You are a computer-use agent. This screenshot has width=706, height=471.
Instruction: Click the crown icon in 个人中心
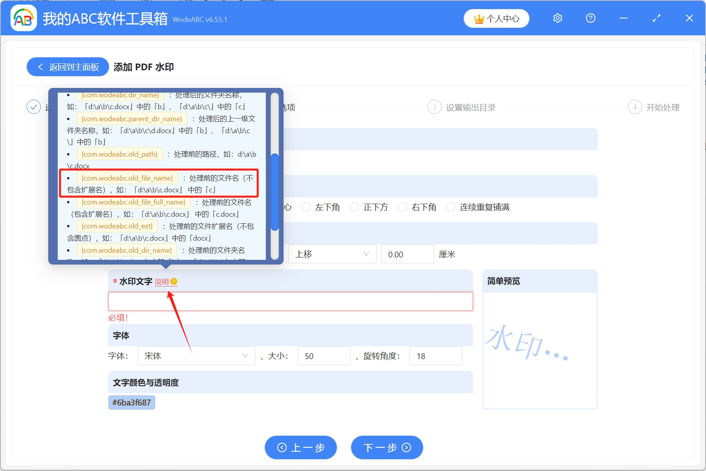(x=479, y=19)
